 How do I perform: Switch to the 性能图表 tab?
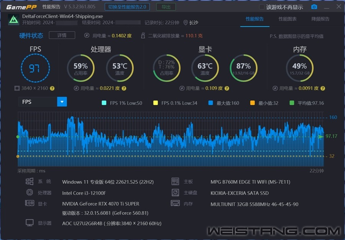[x=287, y=19]
